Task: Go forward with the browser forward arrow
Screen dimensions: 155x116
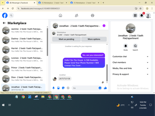Action: 8,8
